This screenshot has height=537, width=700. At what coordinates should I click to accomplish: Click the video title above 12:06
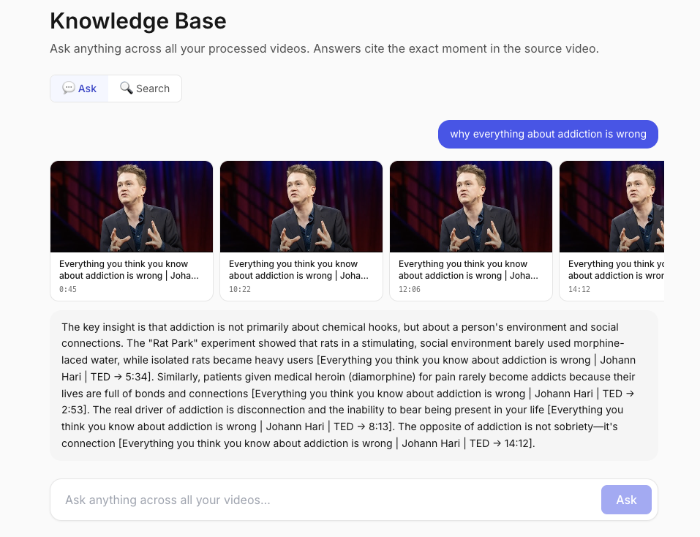click(468, 270)
